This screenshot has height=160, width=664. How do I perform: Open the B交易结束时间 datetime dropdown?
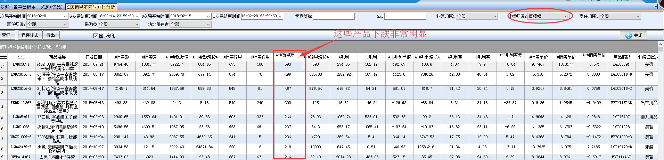click(x=280, y=16)
